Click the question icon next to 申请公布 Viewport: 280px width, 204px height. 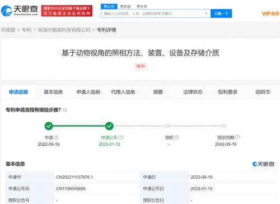121,137
